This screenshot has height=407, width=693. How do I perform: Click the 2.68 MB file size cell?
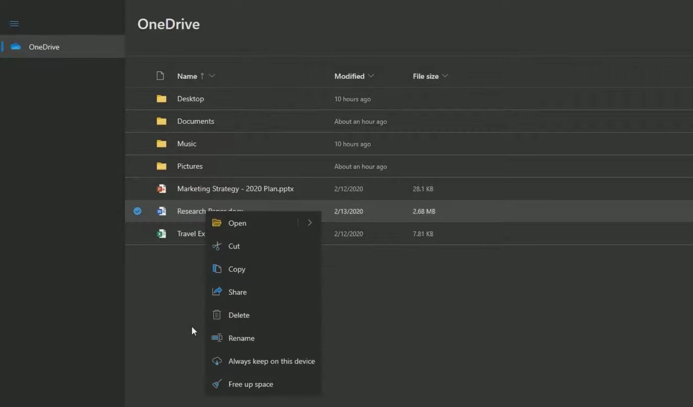pos(424,211)
